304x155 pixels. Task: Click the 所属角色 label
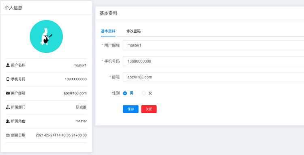18,121
